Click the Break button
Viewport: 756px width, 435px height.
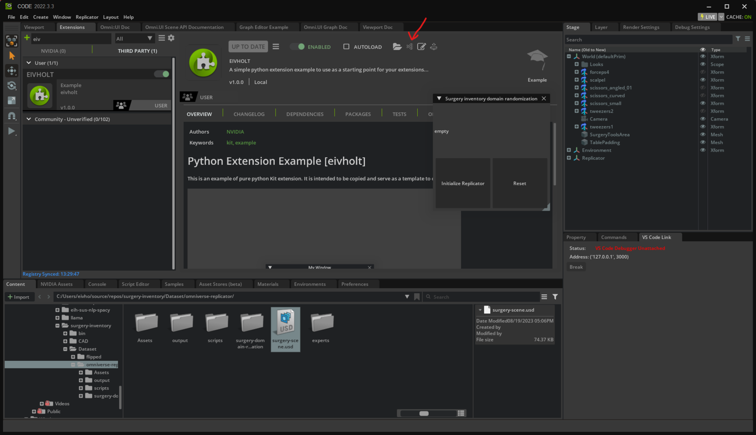coord(576,267)
